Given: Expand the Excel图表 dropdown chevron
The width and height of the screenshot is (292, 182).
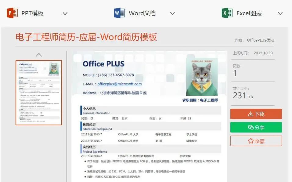Looking at the screenshot, I should [x=280, y=13].
